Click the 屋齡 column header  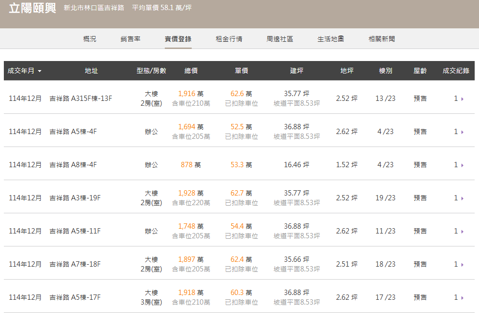tap(420, 70)
